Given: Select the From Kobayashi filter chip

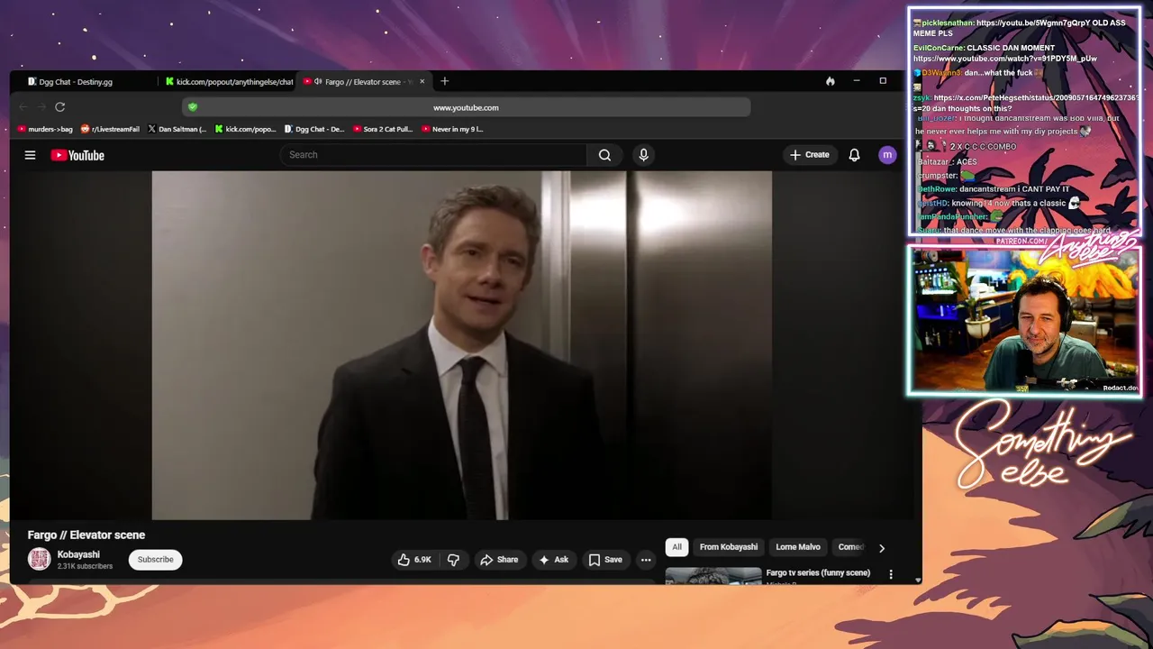Looking at the screenshot, I should [x=729, y=547].
